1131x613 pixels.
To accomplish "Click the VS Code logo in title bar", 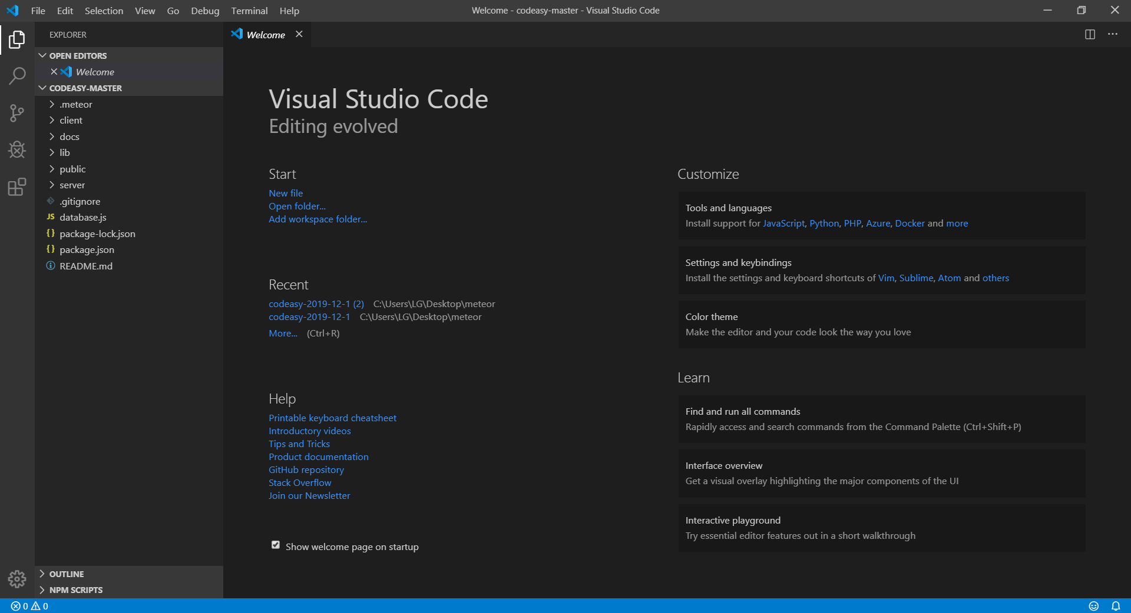I will pos(12,11).
